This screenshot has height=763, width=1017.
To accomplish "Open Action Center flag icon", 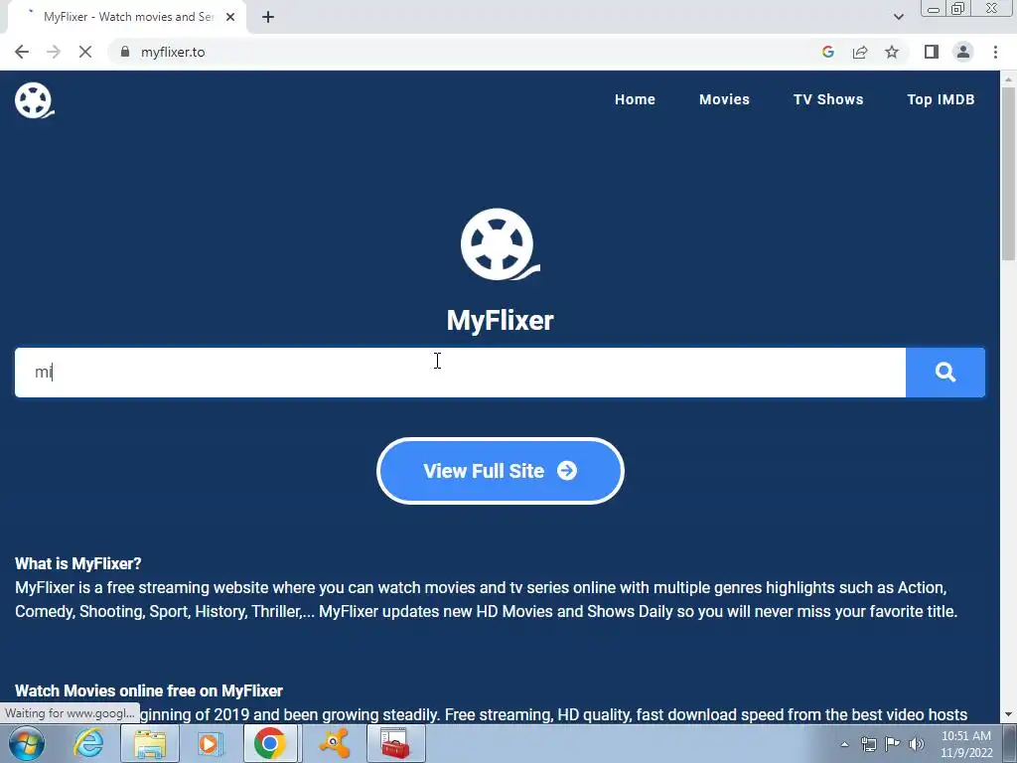I will (893, 744).
